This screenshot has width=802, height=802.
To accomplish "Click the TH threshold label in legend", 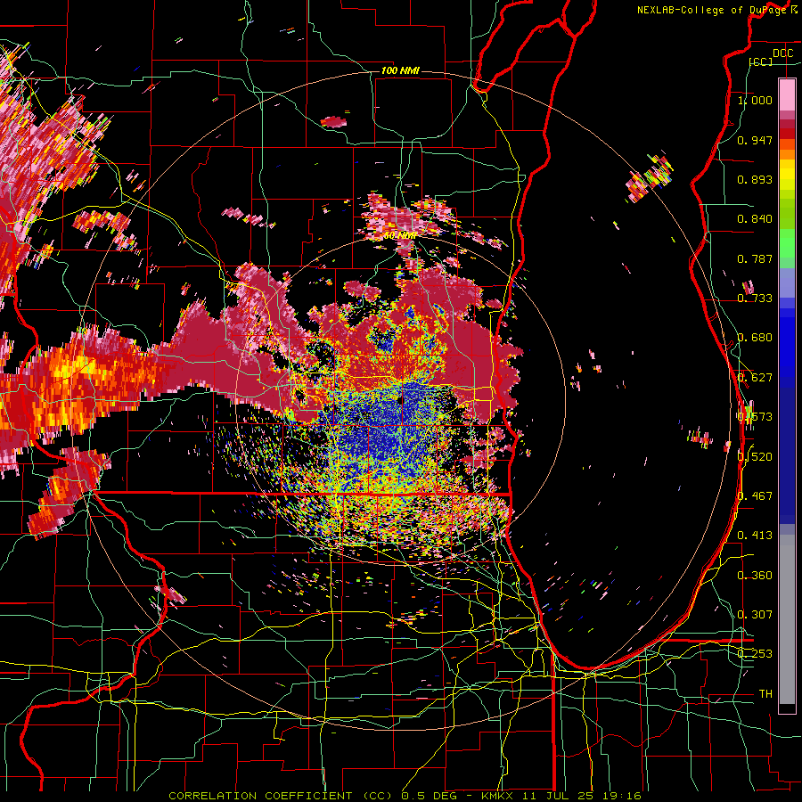I will click(x=765, y=694).
